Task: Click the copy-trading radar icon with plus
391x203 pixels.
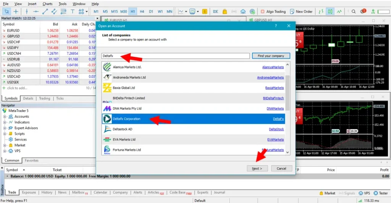Action: tap(252, 11)
